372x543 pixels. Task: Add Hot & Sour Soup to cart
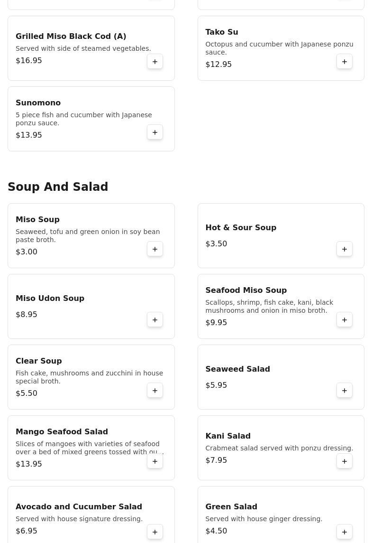tap(345, 249)
